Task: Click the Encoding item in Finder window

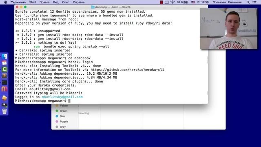Action: 84,113
